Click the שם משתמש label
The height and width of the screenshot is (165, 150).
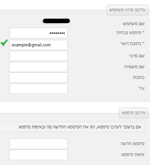pos(134,23)
